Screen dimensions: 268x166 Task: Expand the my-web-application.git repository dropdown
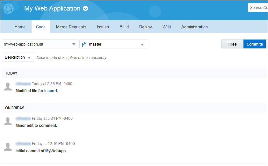tap(74, 44)
